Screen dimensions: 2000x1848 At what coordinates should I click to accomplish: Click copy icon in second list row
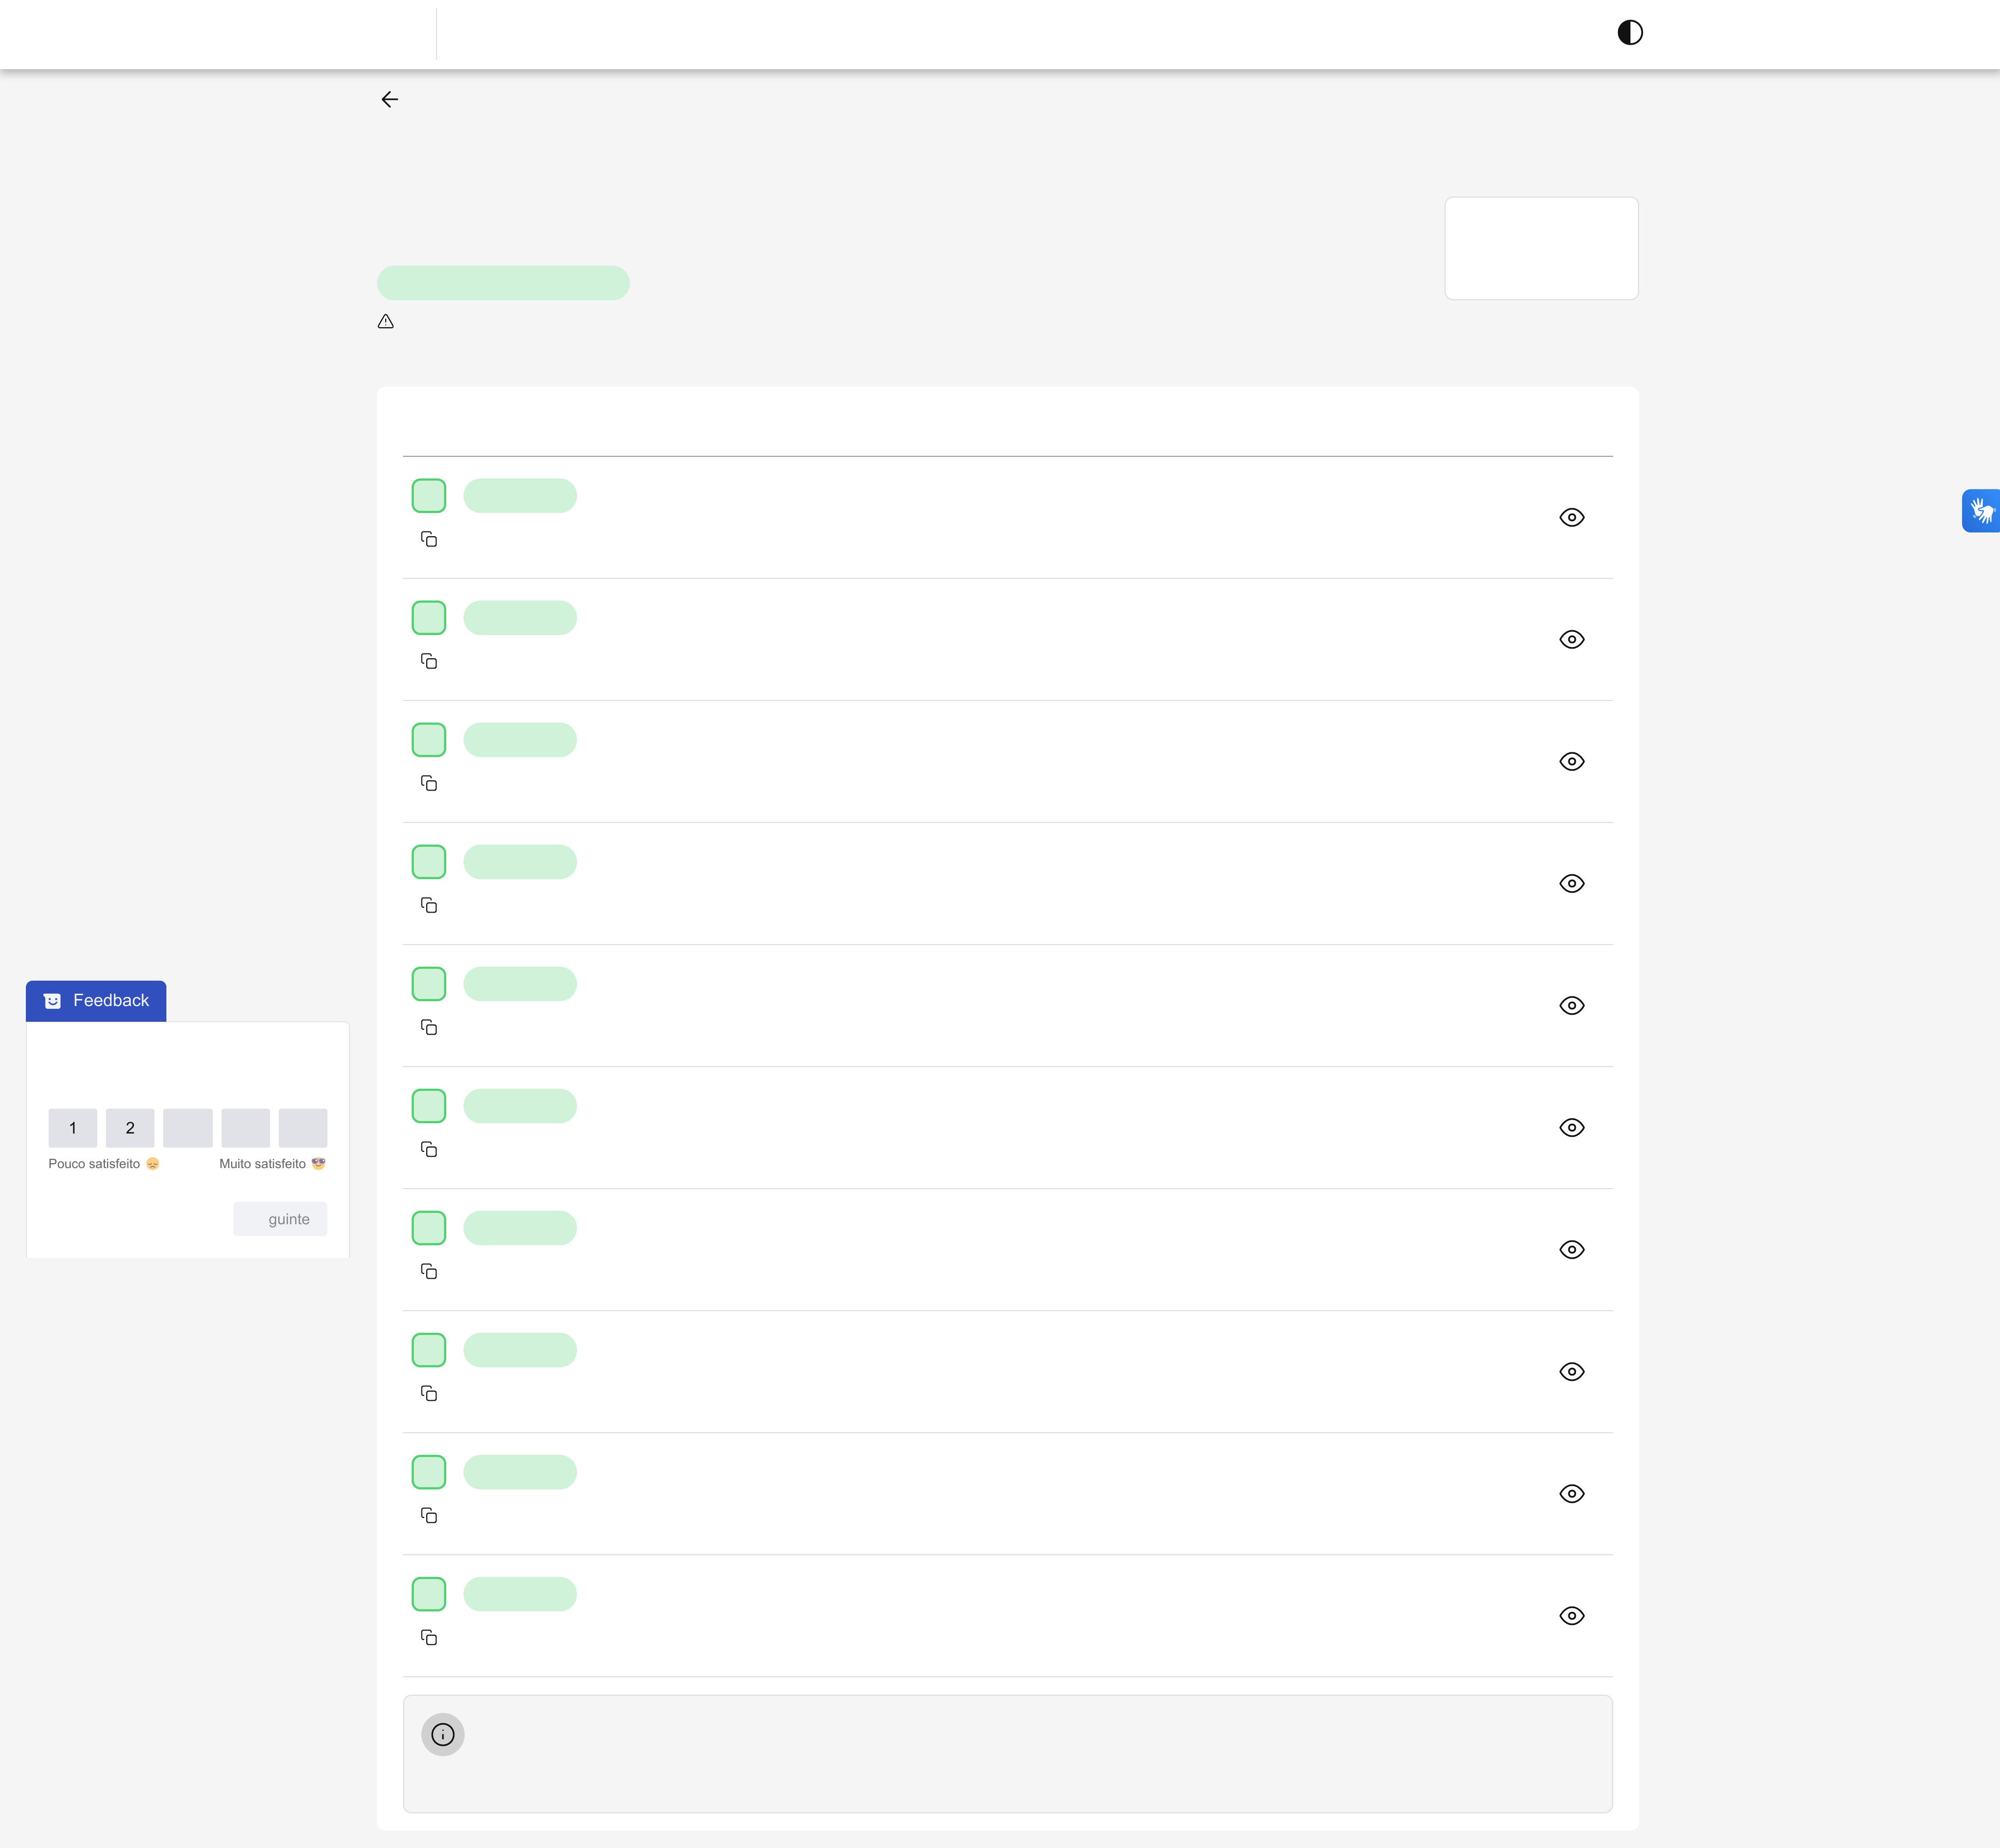point(429,662)
